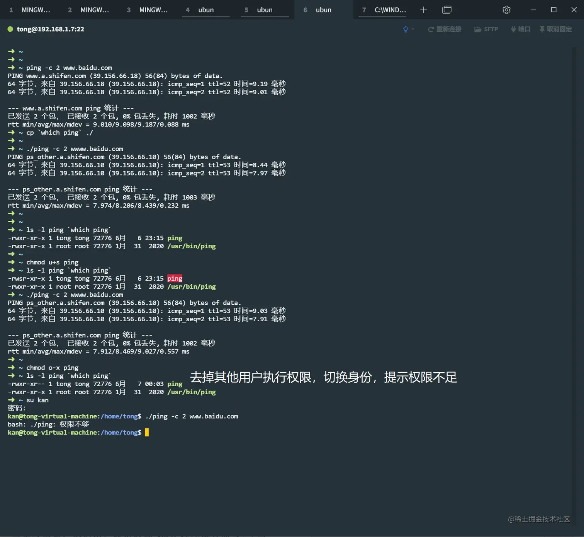This screenshot has height=537, width=584.
Task: Click the '-rwsr-xr-x 1 tong tong' listing line
Action: (95, 278)
